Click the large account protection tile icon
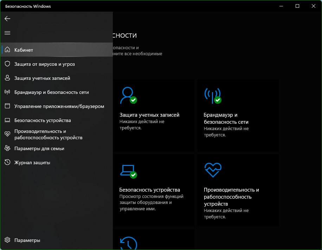This screenshot has width=322, height=250. [129, 95]
